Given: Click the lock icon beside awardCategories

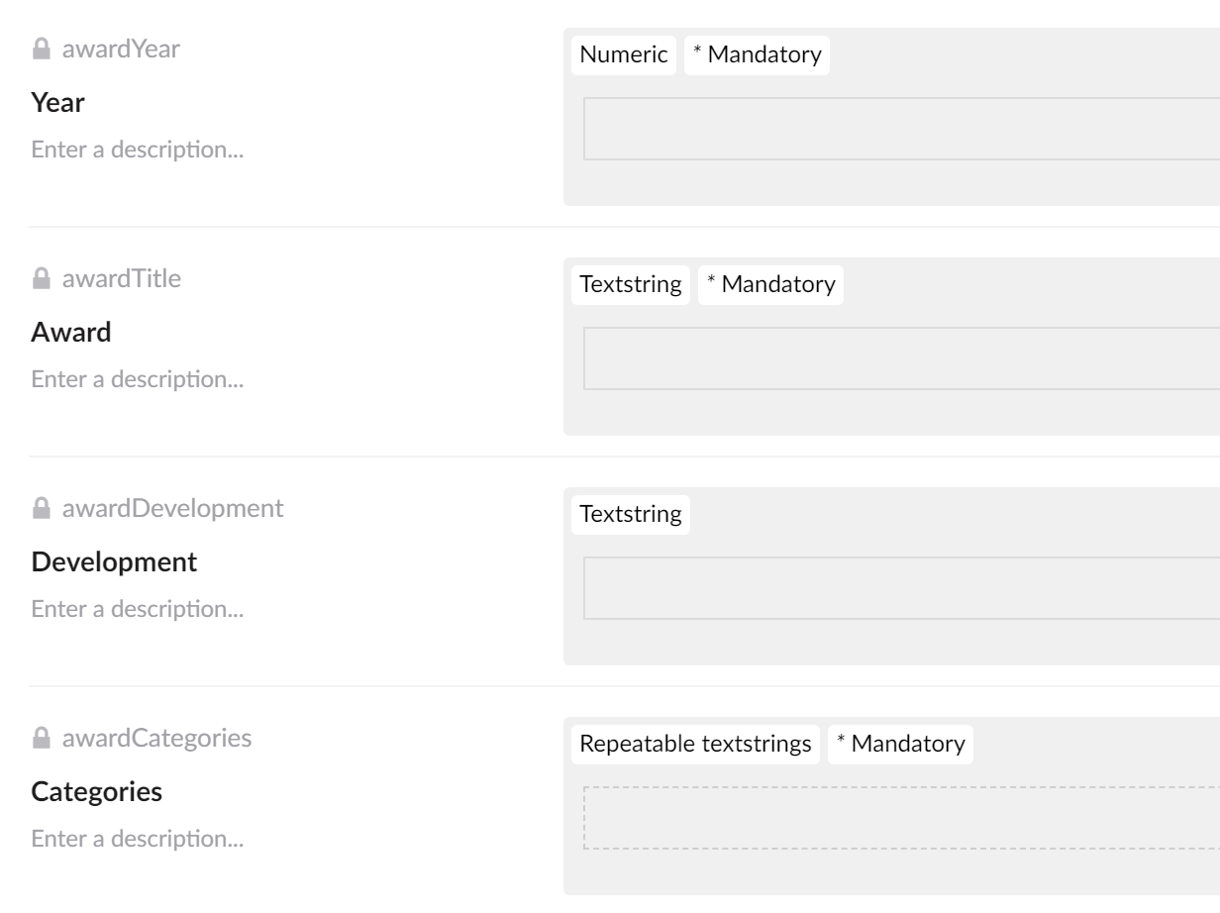Looking at the screenshot, I should point(41,739).
